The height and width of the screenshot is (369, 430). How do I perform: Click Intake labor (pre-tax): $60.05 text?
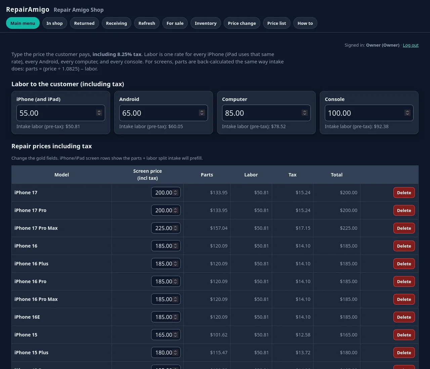[151, 126]
